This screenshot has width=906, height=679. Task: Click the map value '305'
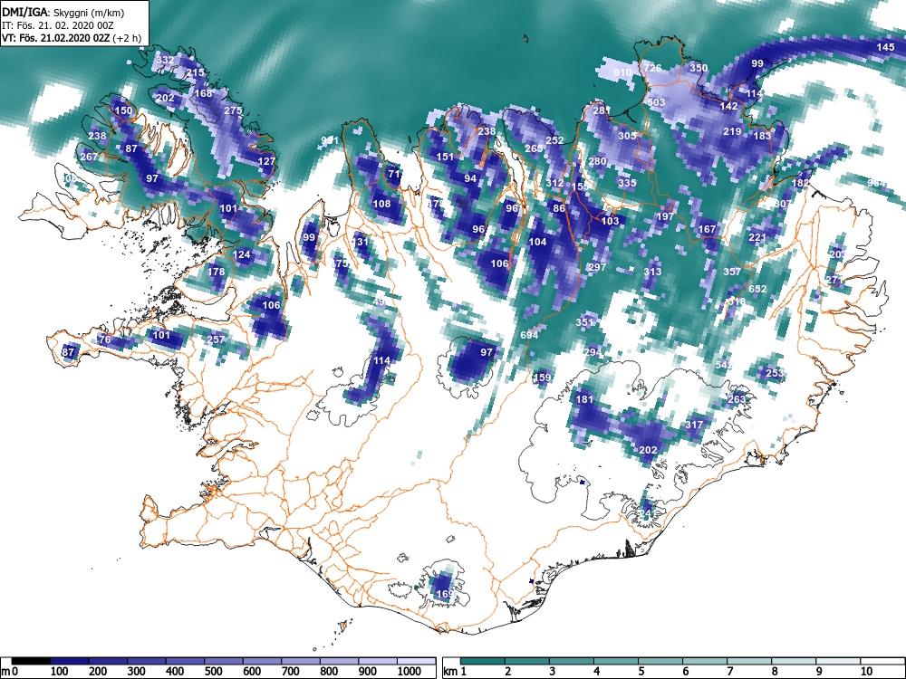pos(627,137)
